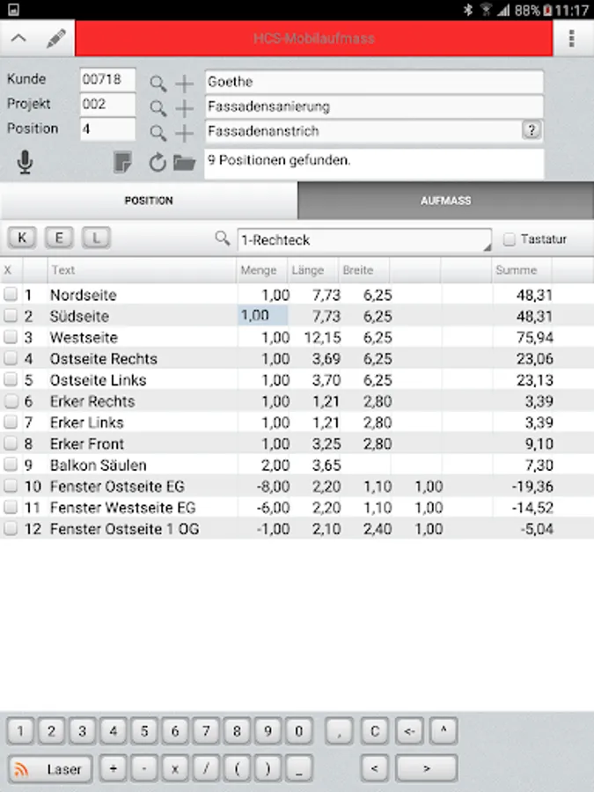The height and width of the screenshot is (792, 594).
Task: Switch to the POSITION tab
Action: (149, 201)
